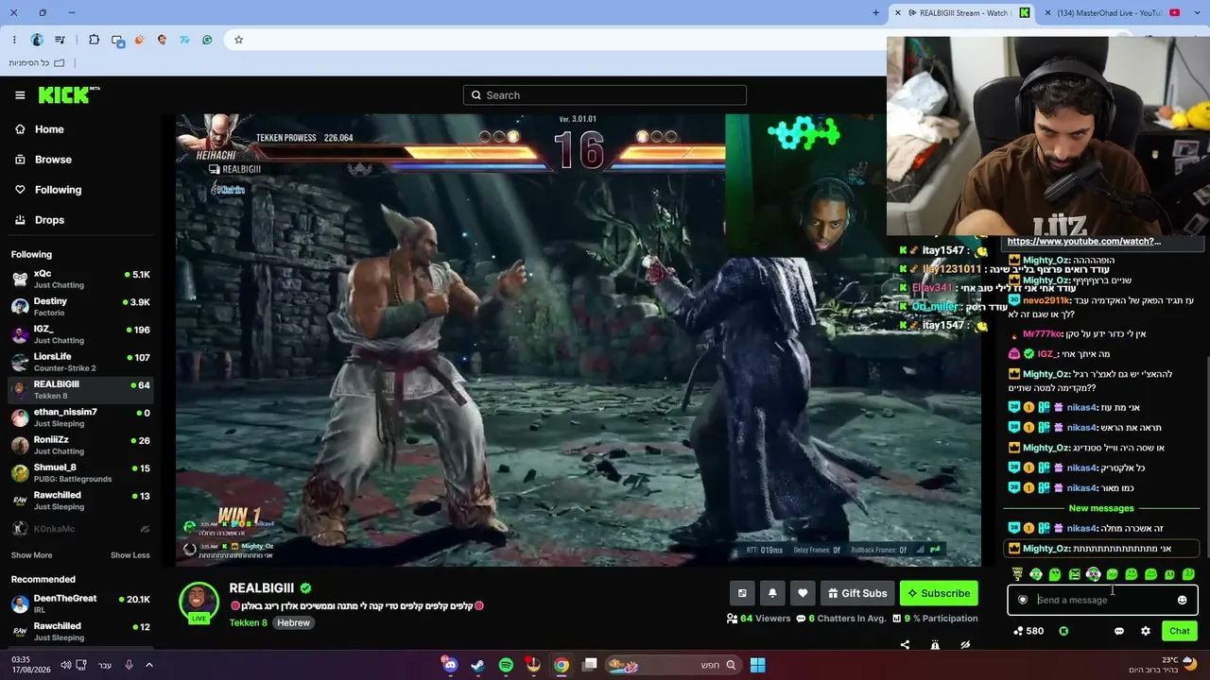Open Steam from the taskbar
This screenshot has height=680, width=1210.
[477, 665]
